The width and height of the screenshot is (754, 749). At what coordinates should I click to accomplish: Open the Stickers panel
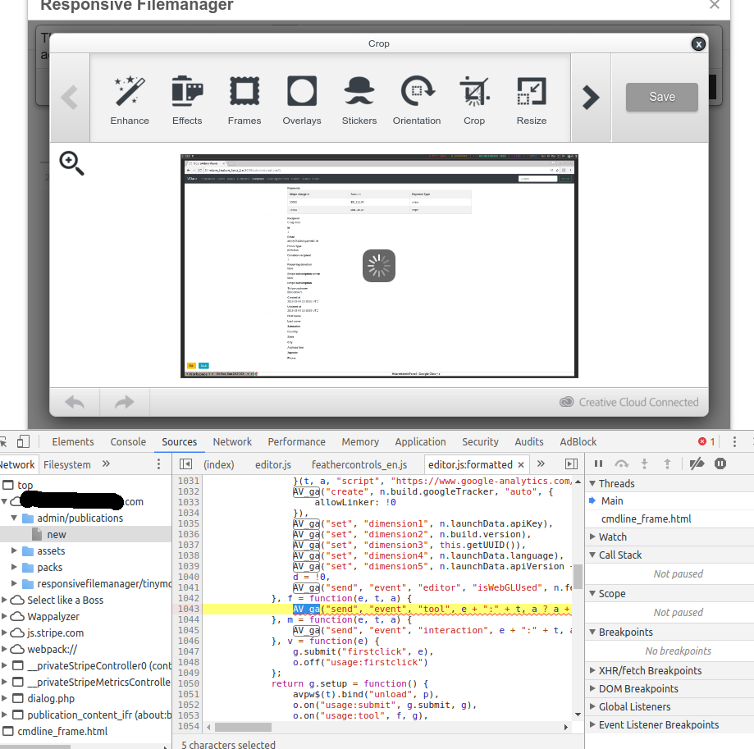point(359,98)
